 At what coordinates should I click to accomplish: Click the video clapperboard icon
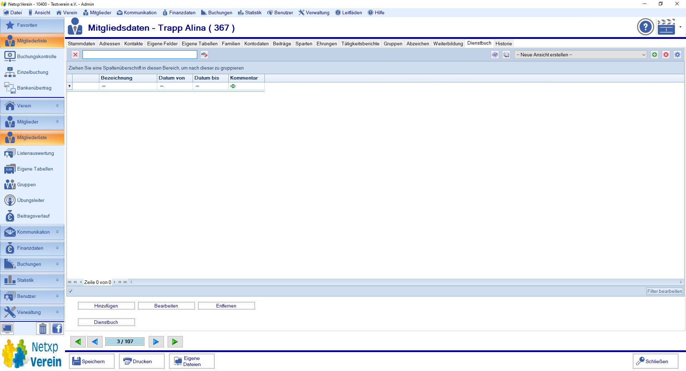pyautogui.click(x=666, y=27)
